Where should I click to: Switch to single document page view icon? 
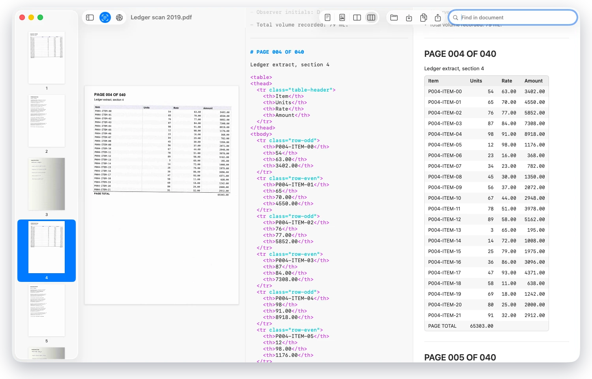[x=328, y=17]
